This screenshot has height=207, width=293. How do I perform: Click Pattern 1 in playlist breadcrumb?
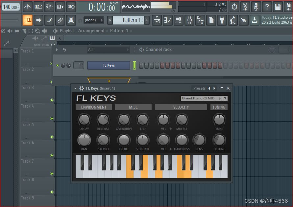pos(119,31)
